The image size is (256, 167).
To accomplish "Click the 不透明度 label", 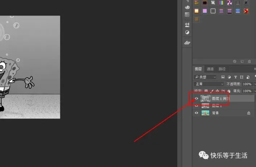I will pyautogui.click(x=233, y=84).
